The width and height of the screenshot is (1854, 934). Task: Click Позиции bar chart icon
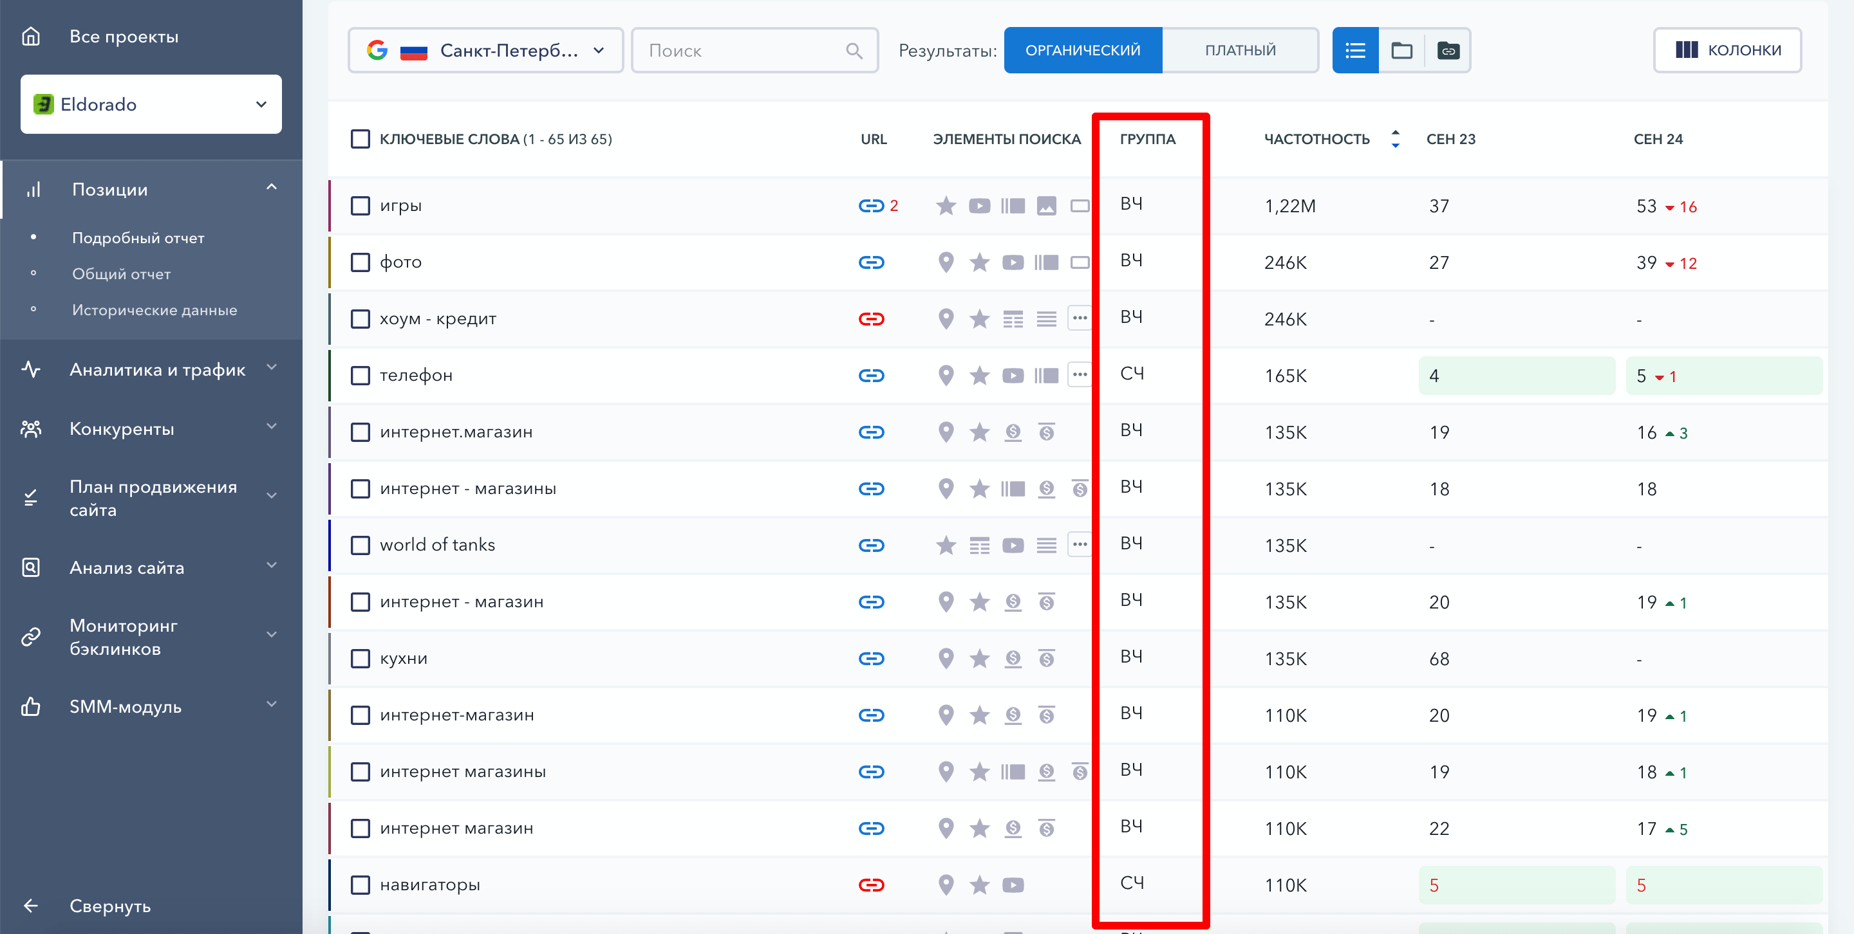(33, 190)
